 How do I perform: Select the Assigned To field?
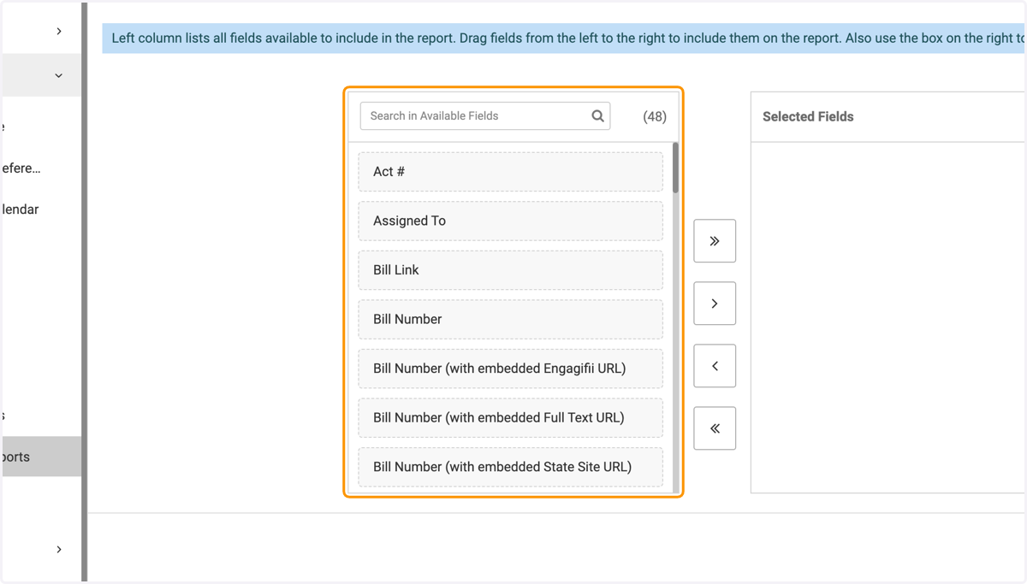(x=510, y=221)
